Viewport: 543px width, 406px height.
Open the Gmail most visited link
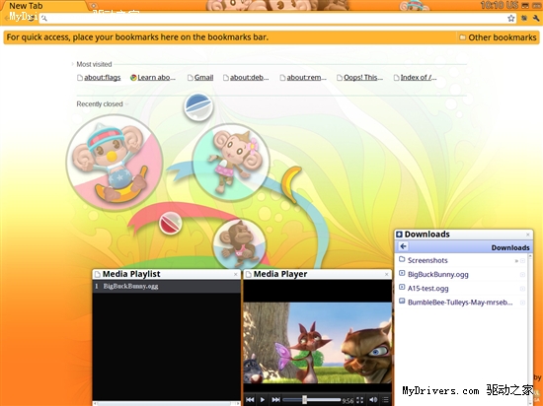click(200, 78)
